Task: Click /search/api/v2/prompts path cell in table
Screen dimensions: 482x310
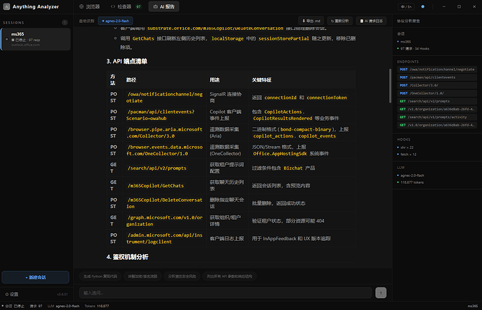Action: pos(156,168)
